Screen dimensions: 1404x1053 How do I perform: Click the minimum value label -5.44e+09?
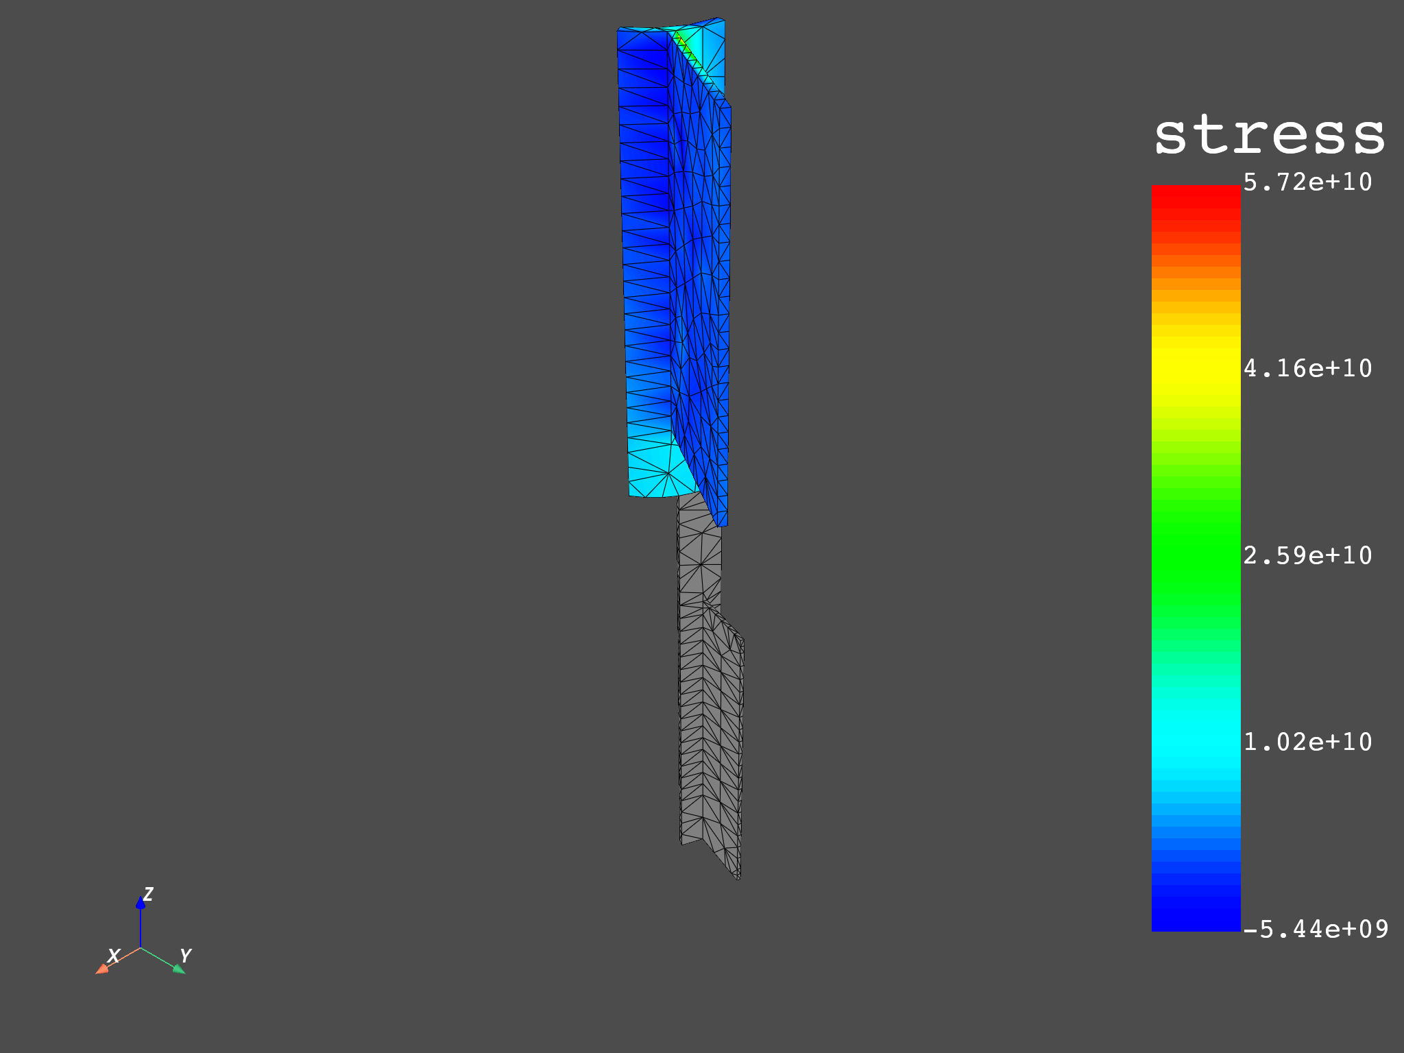(1316, 929)
